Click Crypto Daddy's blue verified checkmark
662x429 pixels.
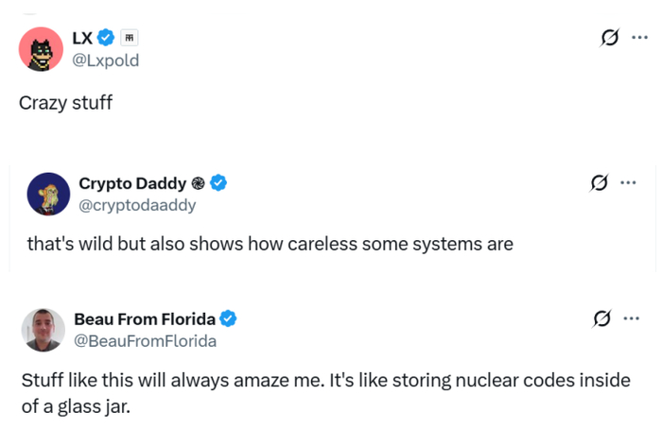pos(218,182)
